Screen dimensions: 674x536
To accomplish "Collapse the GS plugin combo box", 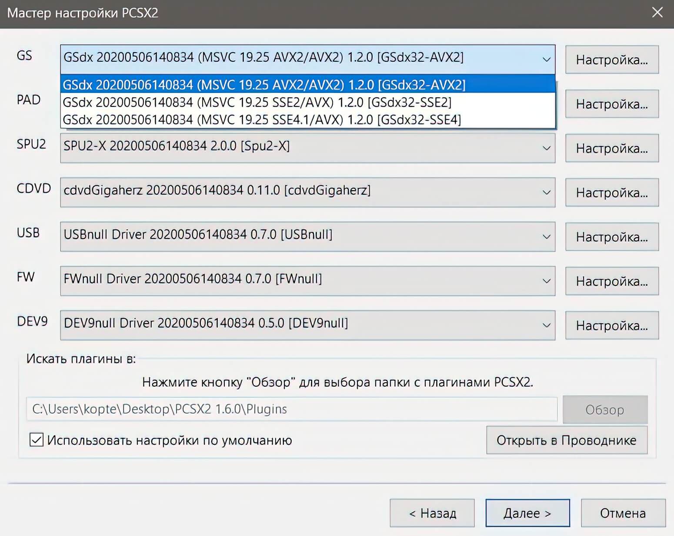I will (x=308, y=59).
